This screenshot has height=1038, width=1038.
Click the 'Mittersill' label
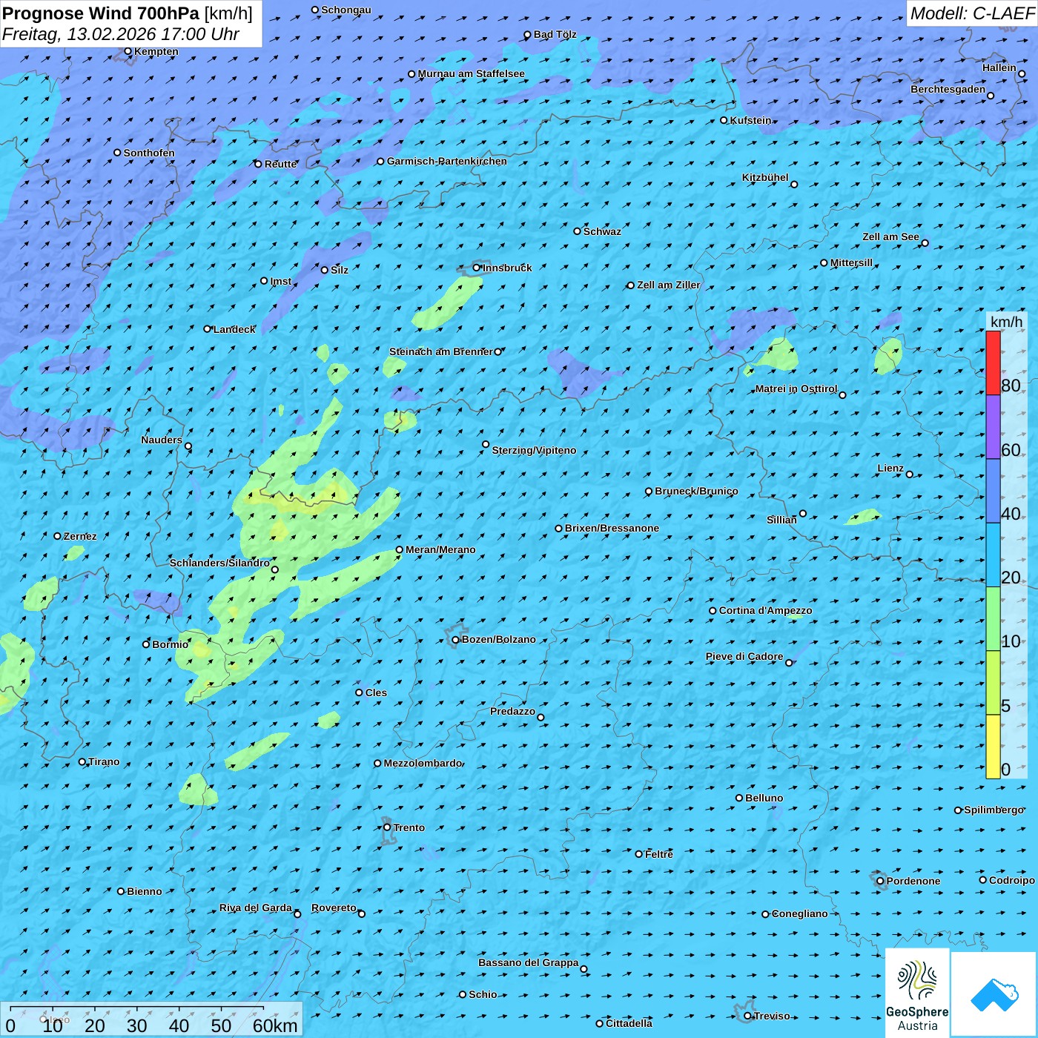851,262
